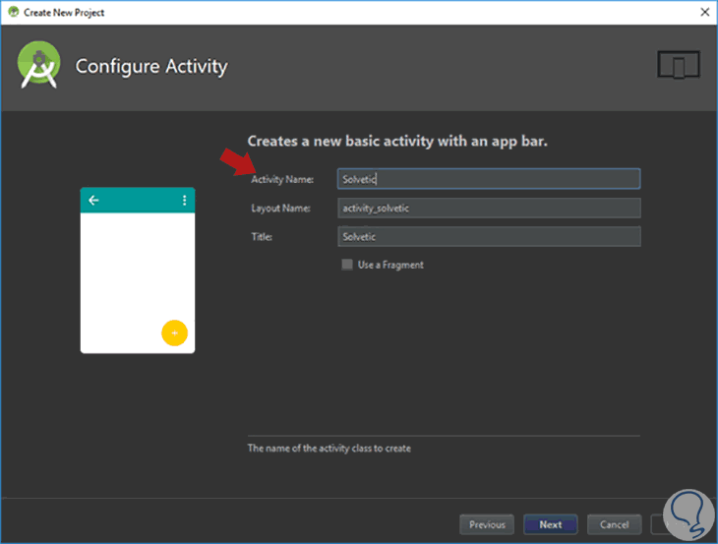Click the three-dot overflow menu in preview
This screenshot has height=544, width=718.
click(x=184, y=200)
